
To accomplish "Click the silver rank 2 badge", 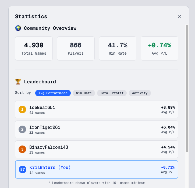I will (x=22, y=129).
